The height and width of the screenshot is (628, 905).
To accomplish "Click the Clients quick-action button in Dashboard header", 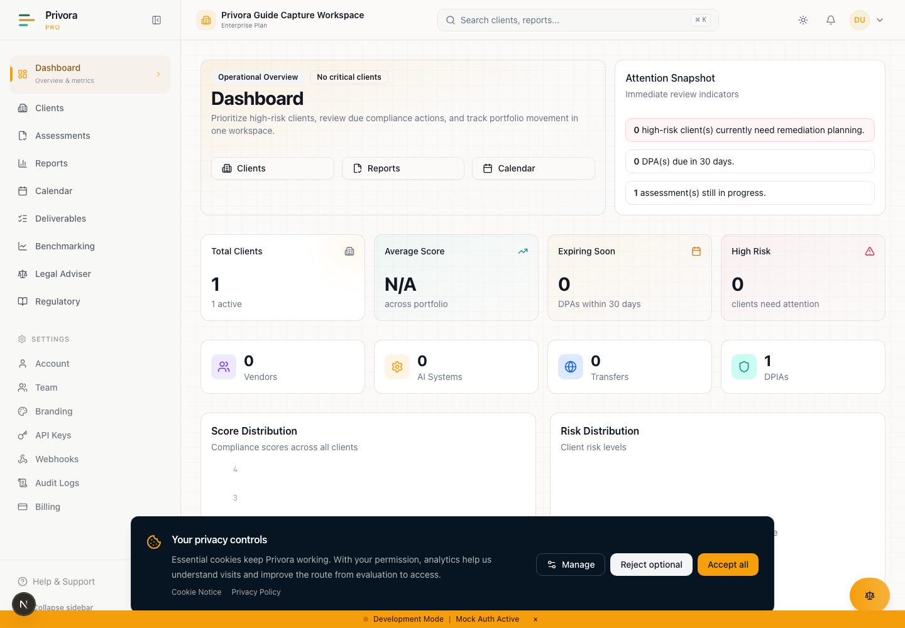I will [x=273, y=168].
